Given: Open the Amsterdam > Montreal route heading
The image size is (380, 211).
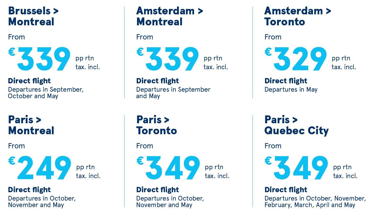Looking at the screenshot, I should 170,16.
